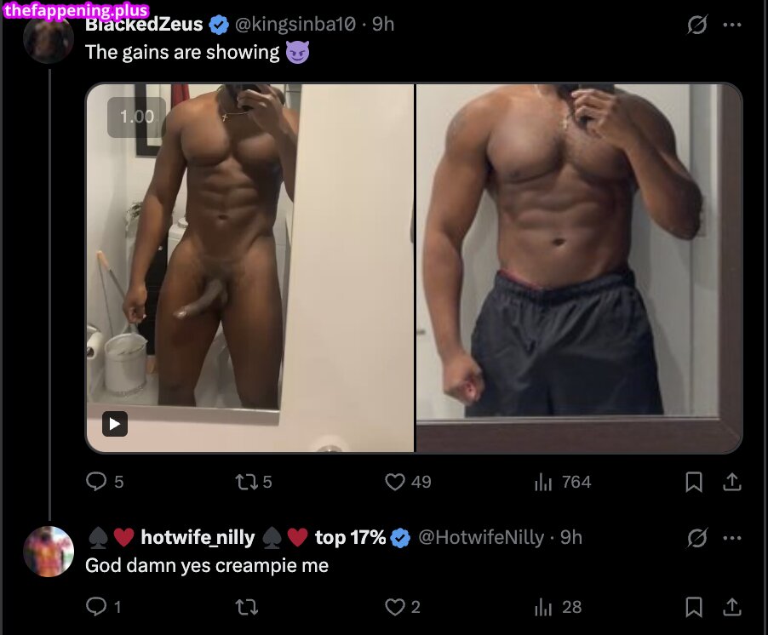Share the hotwife_nilly comment

point(731,607)
